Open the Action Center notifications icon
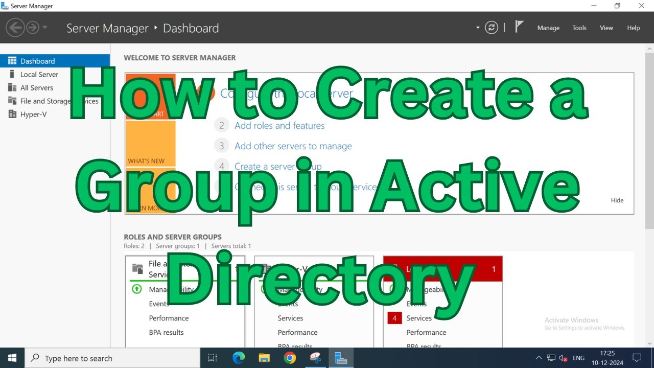654x368 pixels. pyautogui.click(x=637, y=358)
